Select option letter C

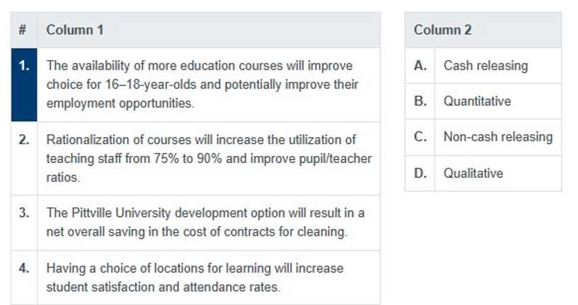point(420,137)
